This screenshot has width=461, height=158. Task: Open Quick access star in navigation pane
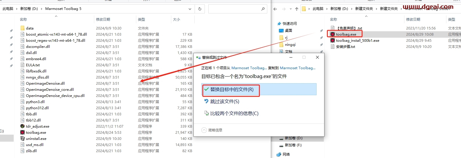pos(279,23)
